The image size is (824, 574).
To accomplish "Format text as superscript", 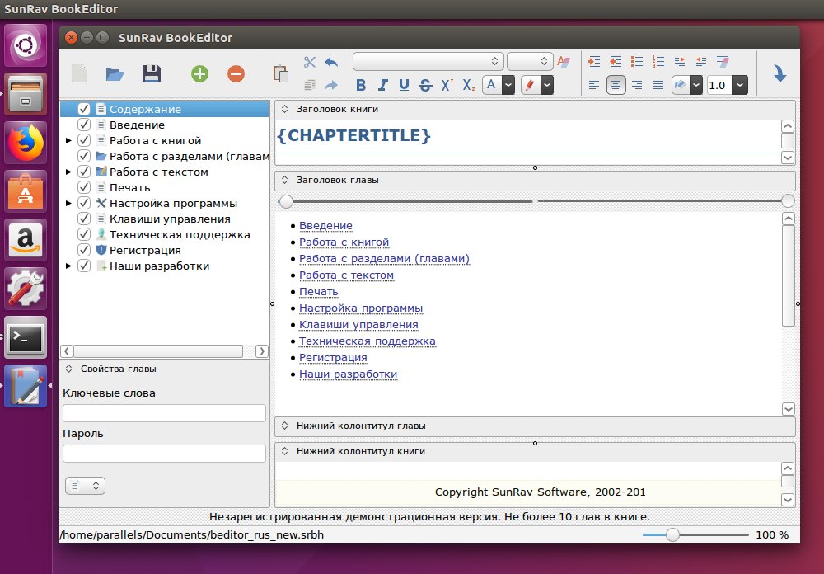I will (x=447, y=85).
